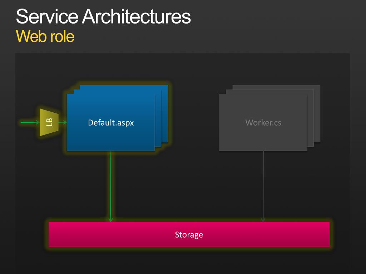
Task: Select the Worker.cs worker role box
Action: [263, 123]
